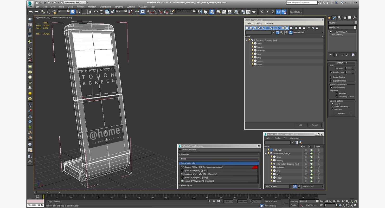385x208 pixels.
Task: Open the Material Editor icon
Action: click(236, 12)
